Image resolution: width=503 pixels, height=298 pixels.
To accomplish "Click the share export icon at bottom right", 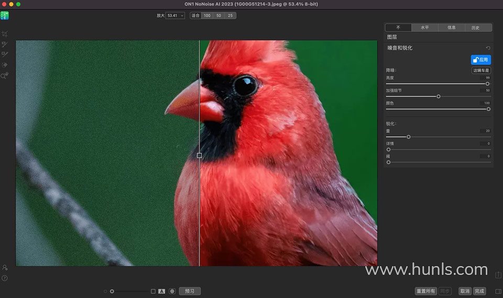I will [x=498, y=274].
